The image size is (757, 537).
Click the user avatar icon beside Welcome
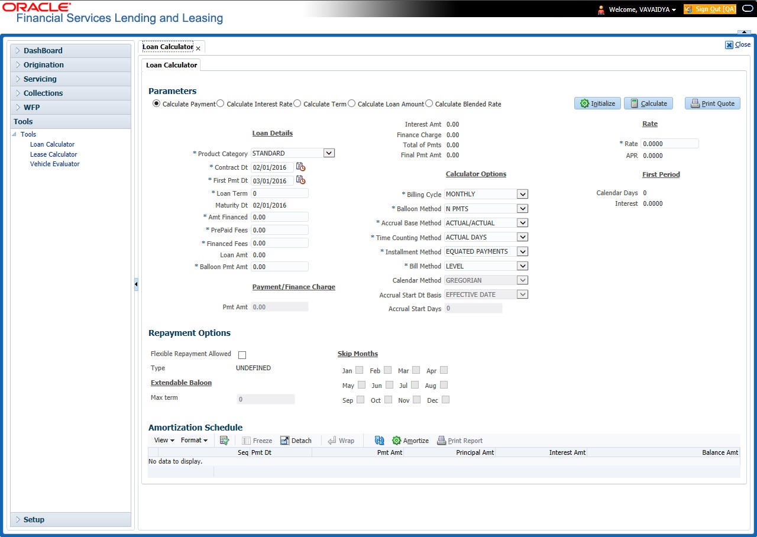601,9
